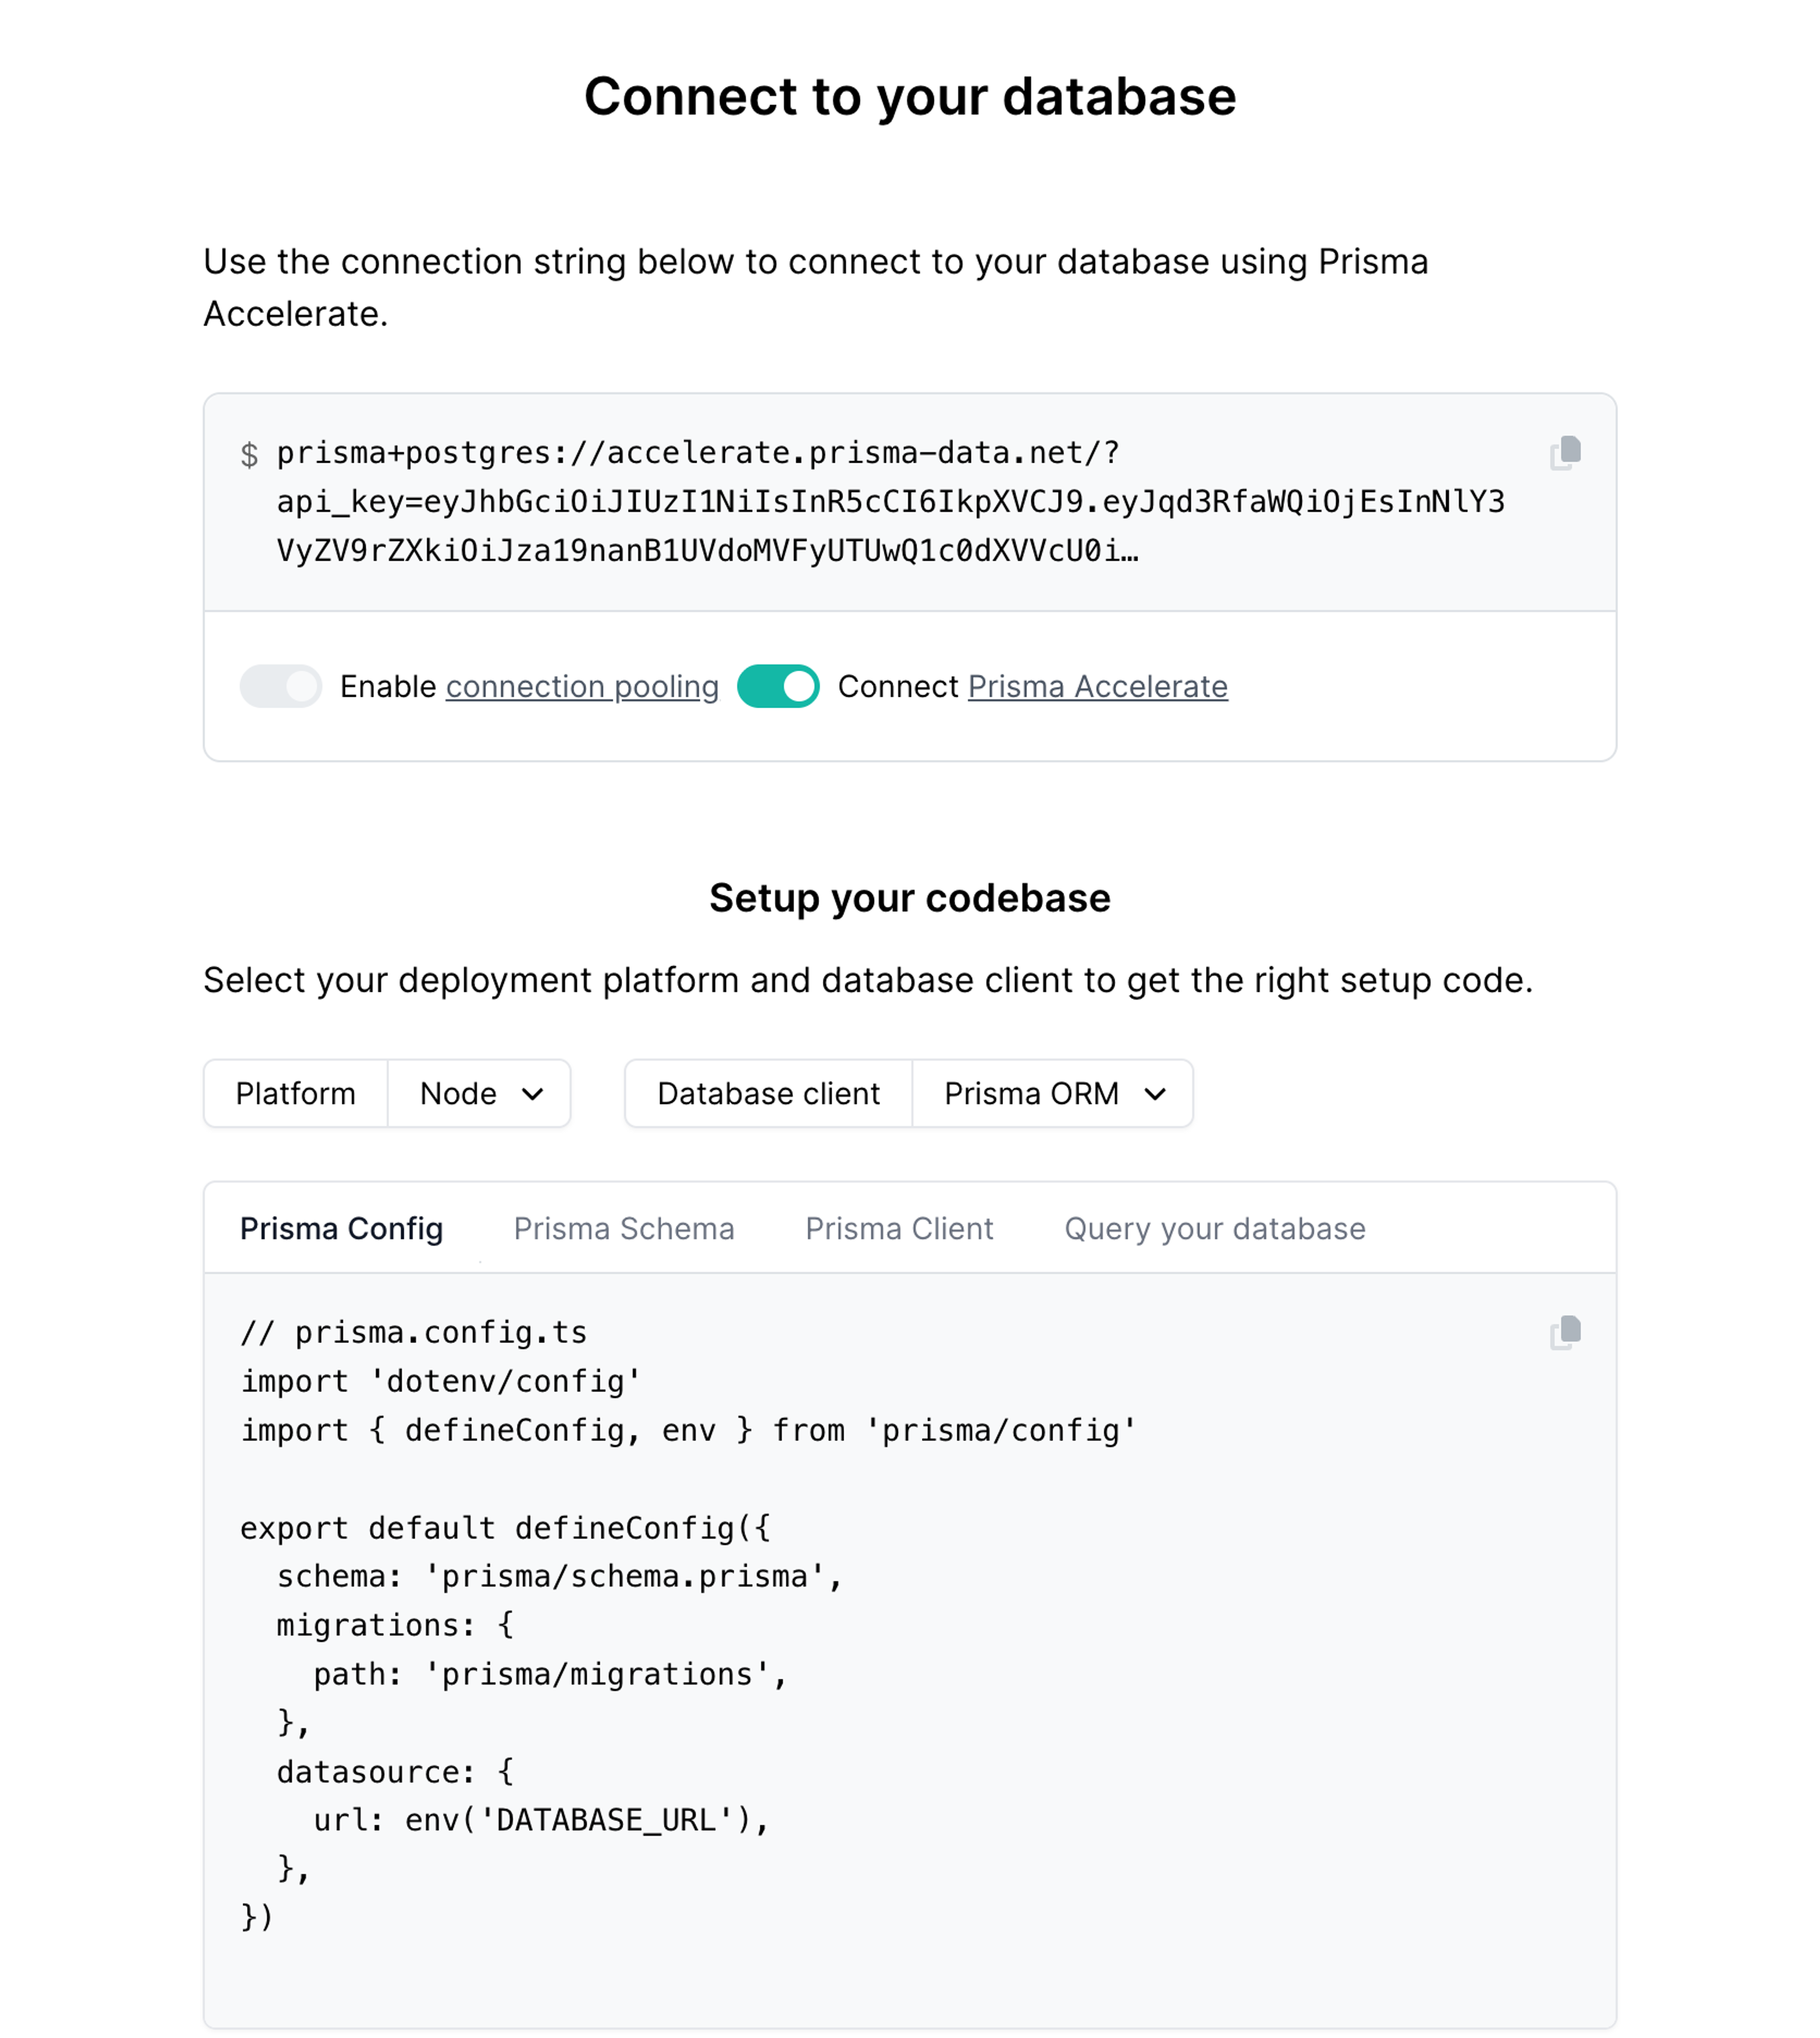
Task: Click the import 'dotenv/config' code line
Action: [x=440, y=1381]
